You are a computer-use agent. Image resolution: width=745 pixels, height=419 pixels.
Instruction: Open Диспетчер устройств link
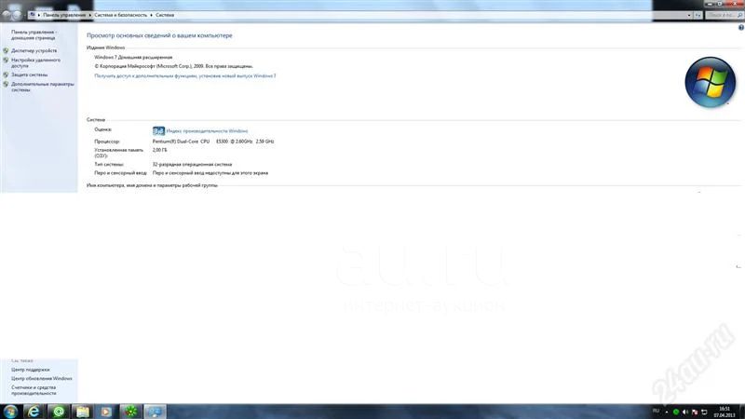coord(34,50)
